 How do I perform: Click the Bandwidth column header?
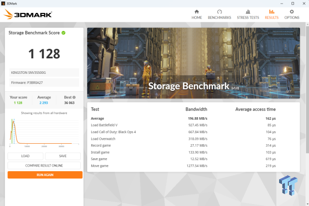(x=196, y=109)
